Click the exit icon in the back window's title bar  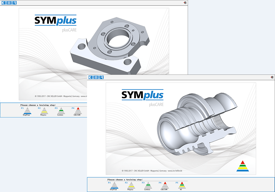[x=185, y=3]
